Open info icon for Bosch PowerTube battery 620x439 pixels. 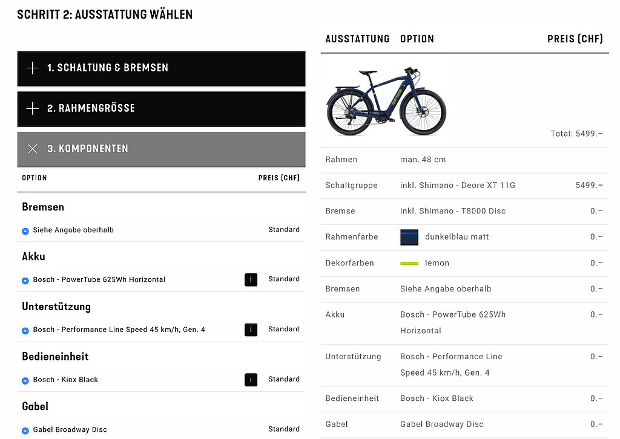pyautogui.click(x=251, y=279)
